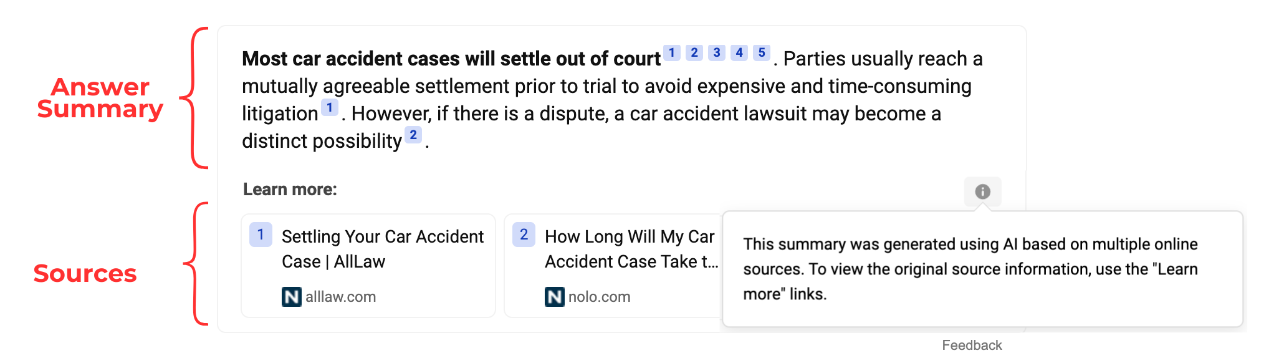Click the info icon beside Learn more
Viewport: 1284px width, 363px height.
[982, 191]
